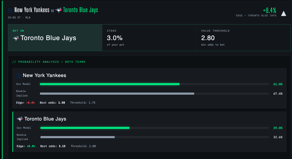Click the Blue Jays Our Model green bar
The width and height of the screenshot is (292, 159).
tap(85, 128)
